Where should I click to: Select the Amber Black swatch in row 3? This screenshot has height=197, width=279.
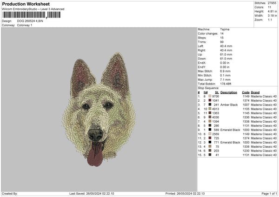pos(210,105)
